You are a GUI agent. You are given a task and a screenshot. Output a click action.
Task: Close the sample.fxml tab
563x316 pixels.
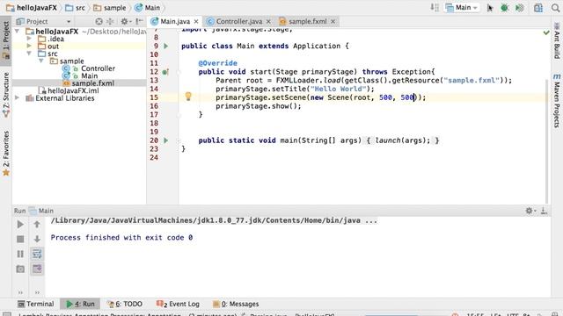click(333, 21)
